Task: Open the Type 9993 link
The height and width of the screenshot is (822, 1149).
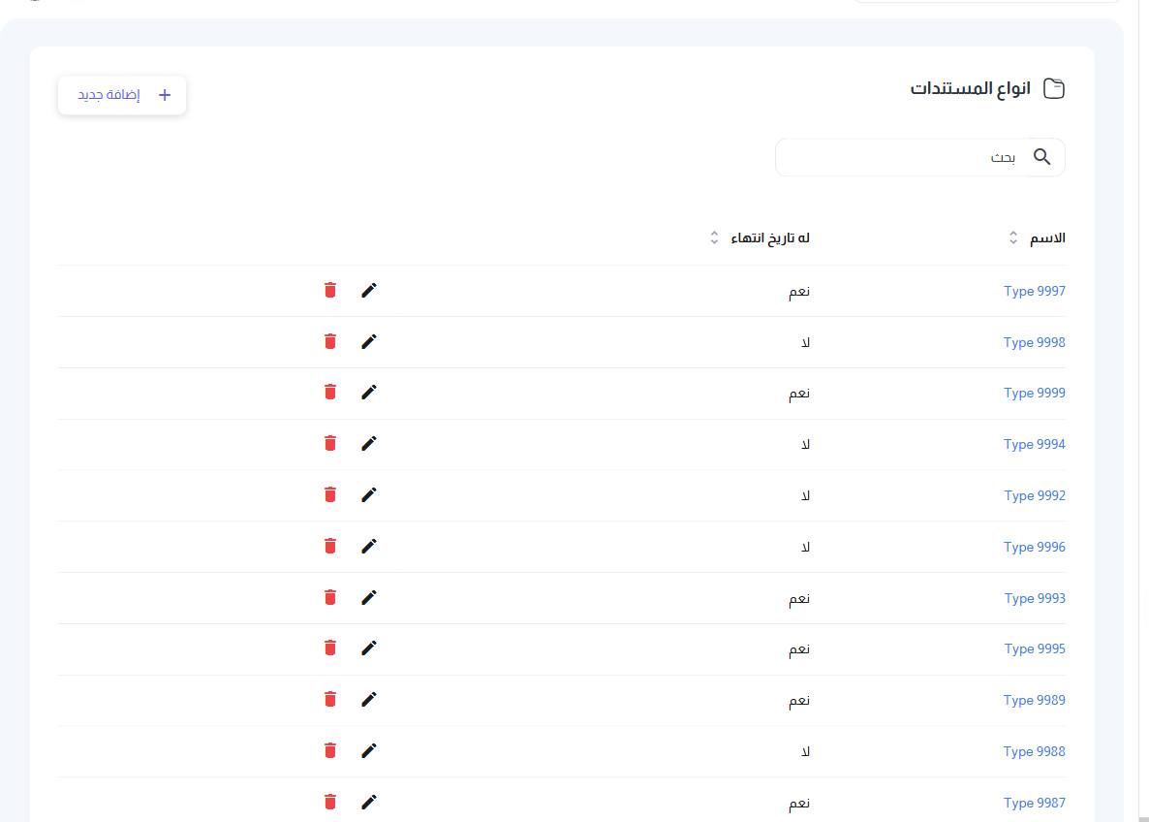Action: tap(1034, 598)
